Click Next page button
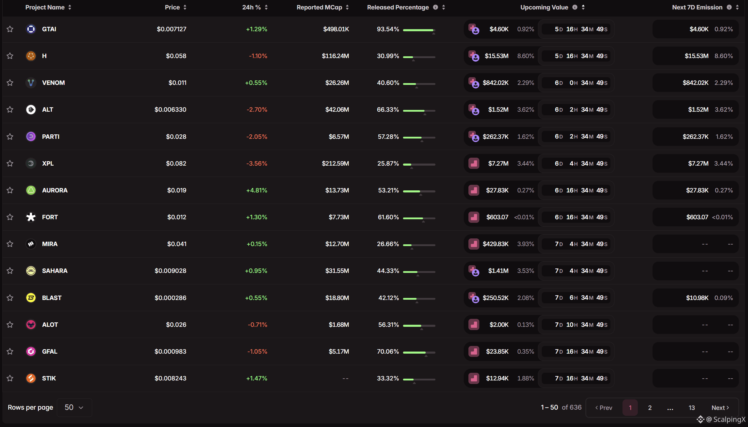The image size is (748, 427). point(720,408)
